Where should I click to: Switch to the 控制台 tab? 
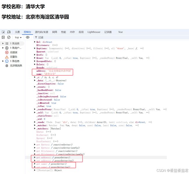point(27,32)
